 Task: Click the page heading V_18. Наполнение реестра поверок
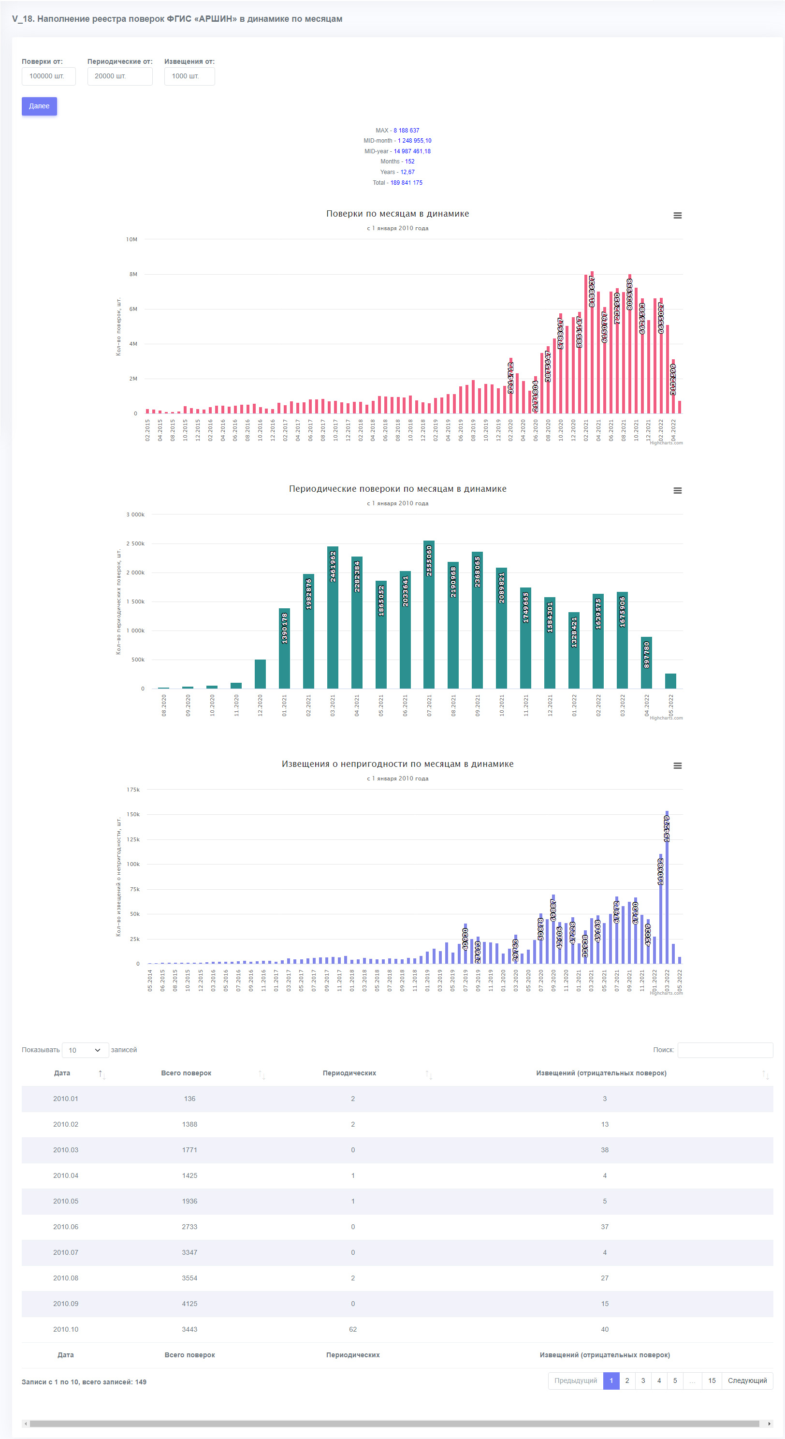(177, 19)
